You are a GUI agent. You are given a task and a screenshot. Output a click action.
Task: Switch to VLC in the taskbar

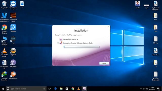(x=78, y=89)
